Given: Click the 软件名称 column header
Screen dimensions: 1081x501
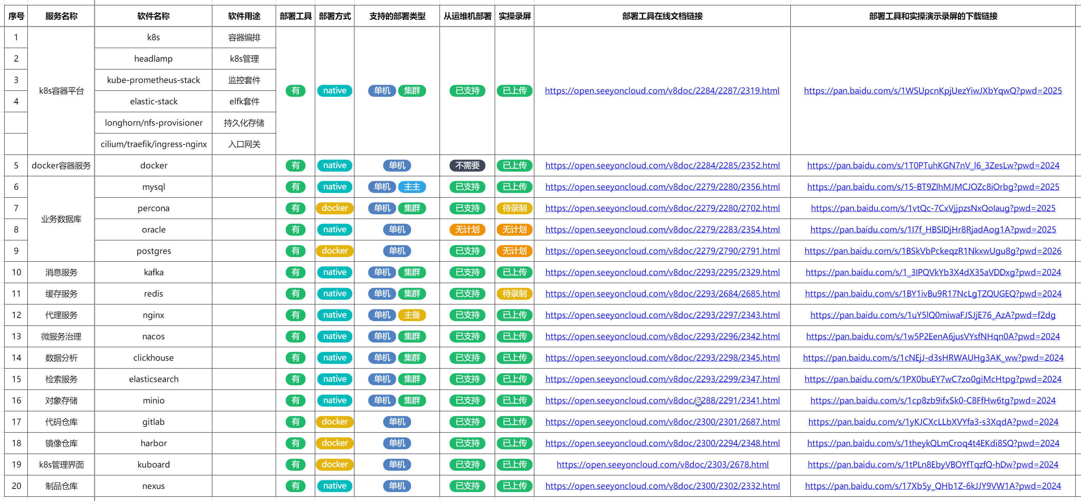Looking at the screenshot, I should 154,16.
